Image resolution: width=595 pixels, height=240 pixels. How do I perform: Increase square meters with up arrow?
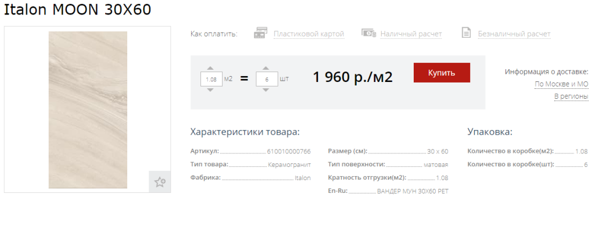(210, 69)
